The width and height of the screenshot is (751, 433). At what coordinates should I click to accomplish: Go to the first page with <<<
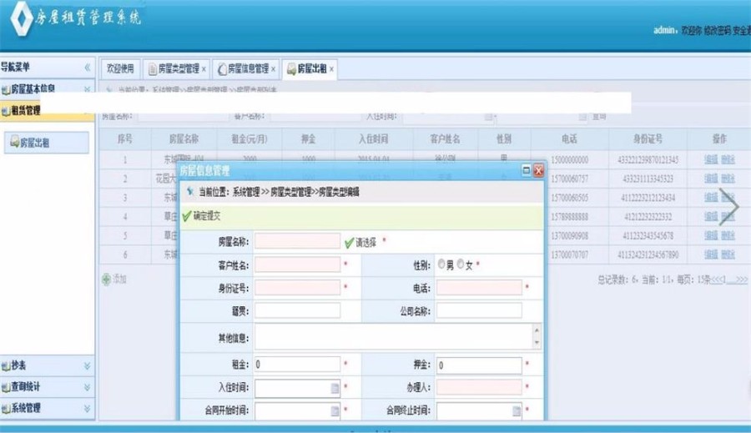tap(717, 279)
